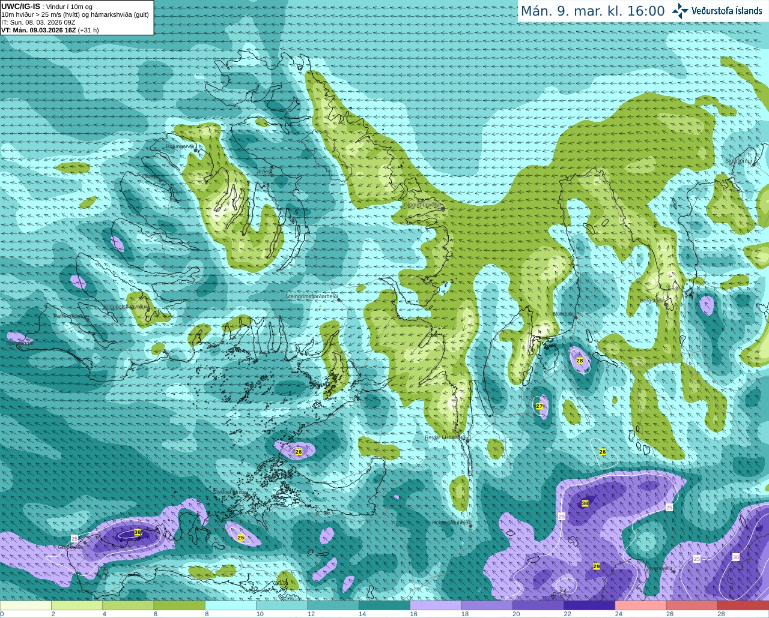Viewport: 769px width, 618px height.
Task: Click the Stykkishólmur station label
Action: coord(230,491)
